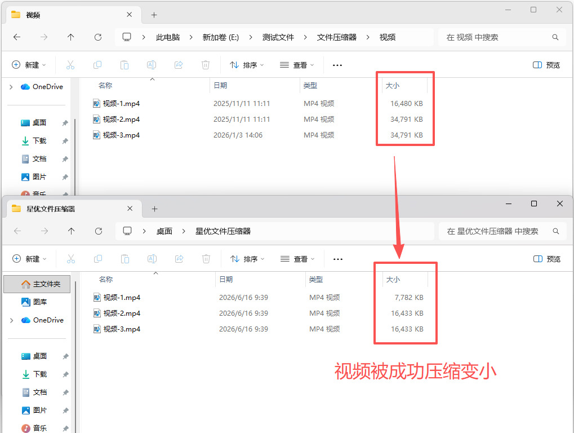Click search magnifier in 视频 window

[x=555, y=37]
